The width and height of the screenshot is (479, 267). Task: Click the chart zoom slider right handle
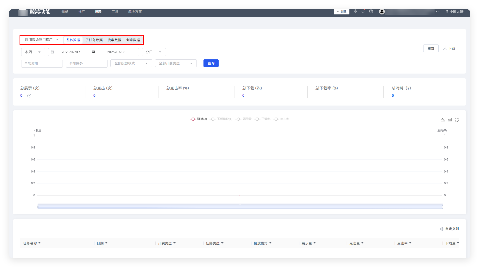pyautogui.click(x=442, y=207)
